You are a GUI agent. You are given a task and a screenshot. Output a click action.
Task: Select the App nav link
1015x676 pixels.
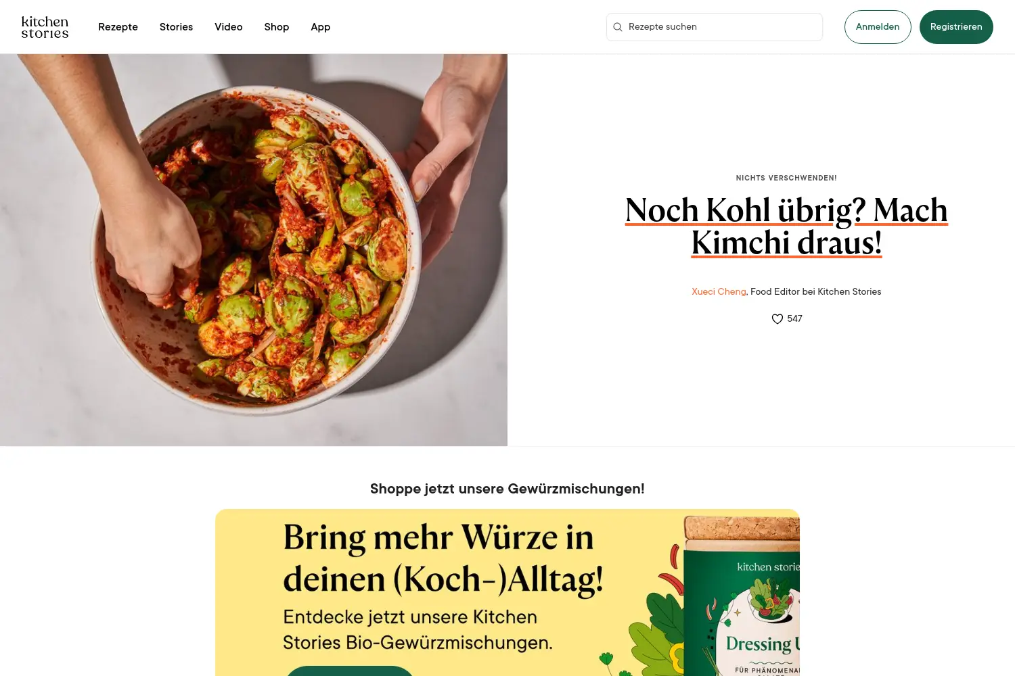(x=321, y=27)
